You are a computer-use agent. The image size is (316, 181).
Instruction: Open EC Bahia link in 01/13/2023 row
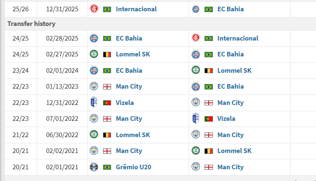[x=230, y=87]
